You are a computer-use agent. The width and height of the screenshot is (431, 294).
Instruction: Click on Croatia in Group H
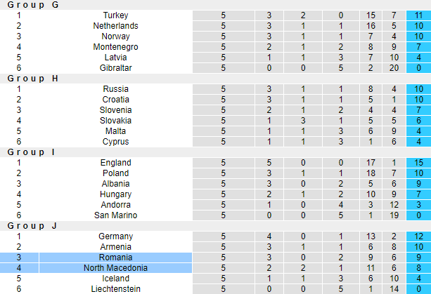[115, 100]
